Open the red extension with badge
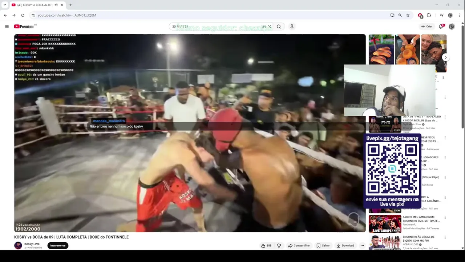This screenshot has height=262, width=465. click(x=420, y=15)
